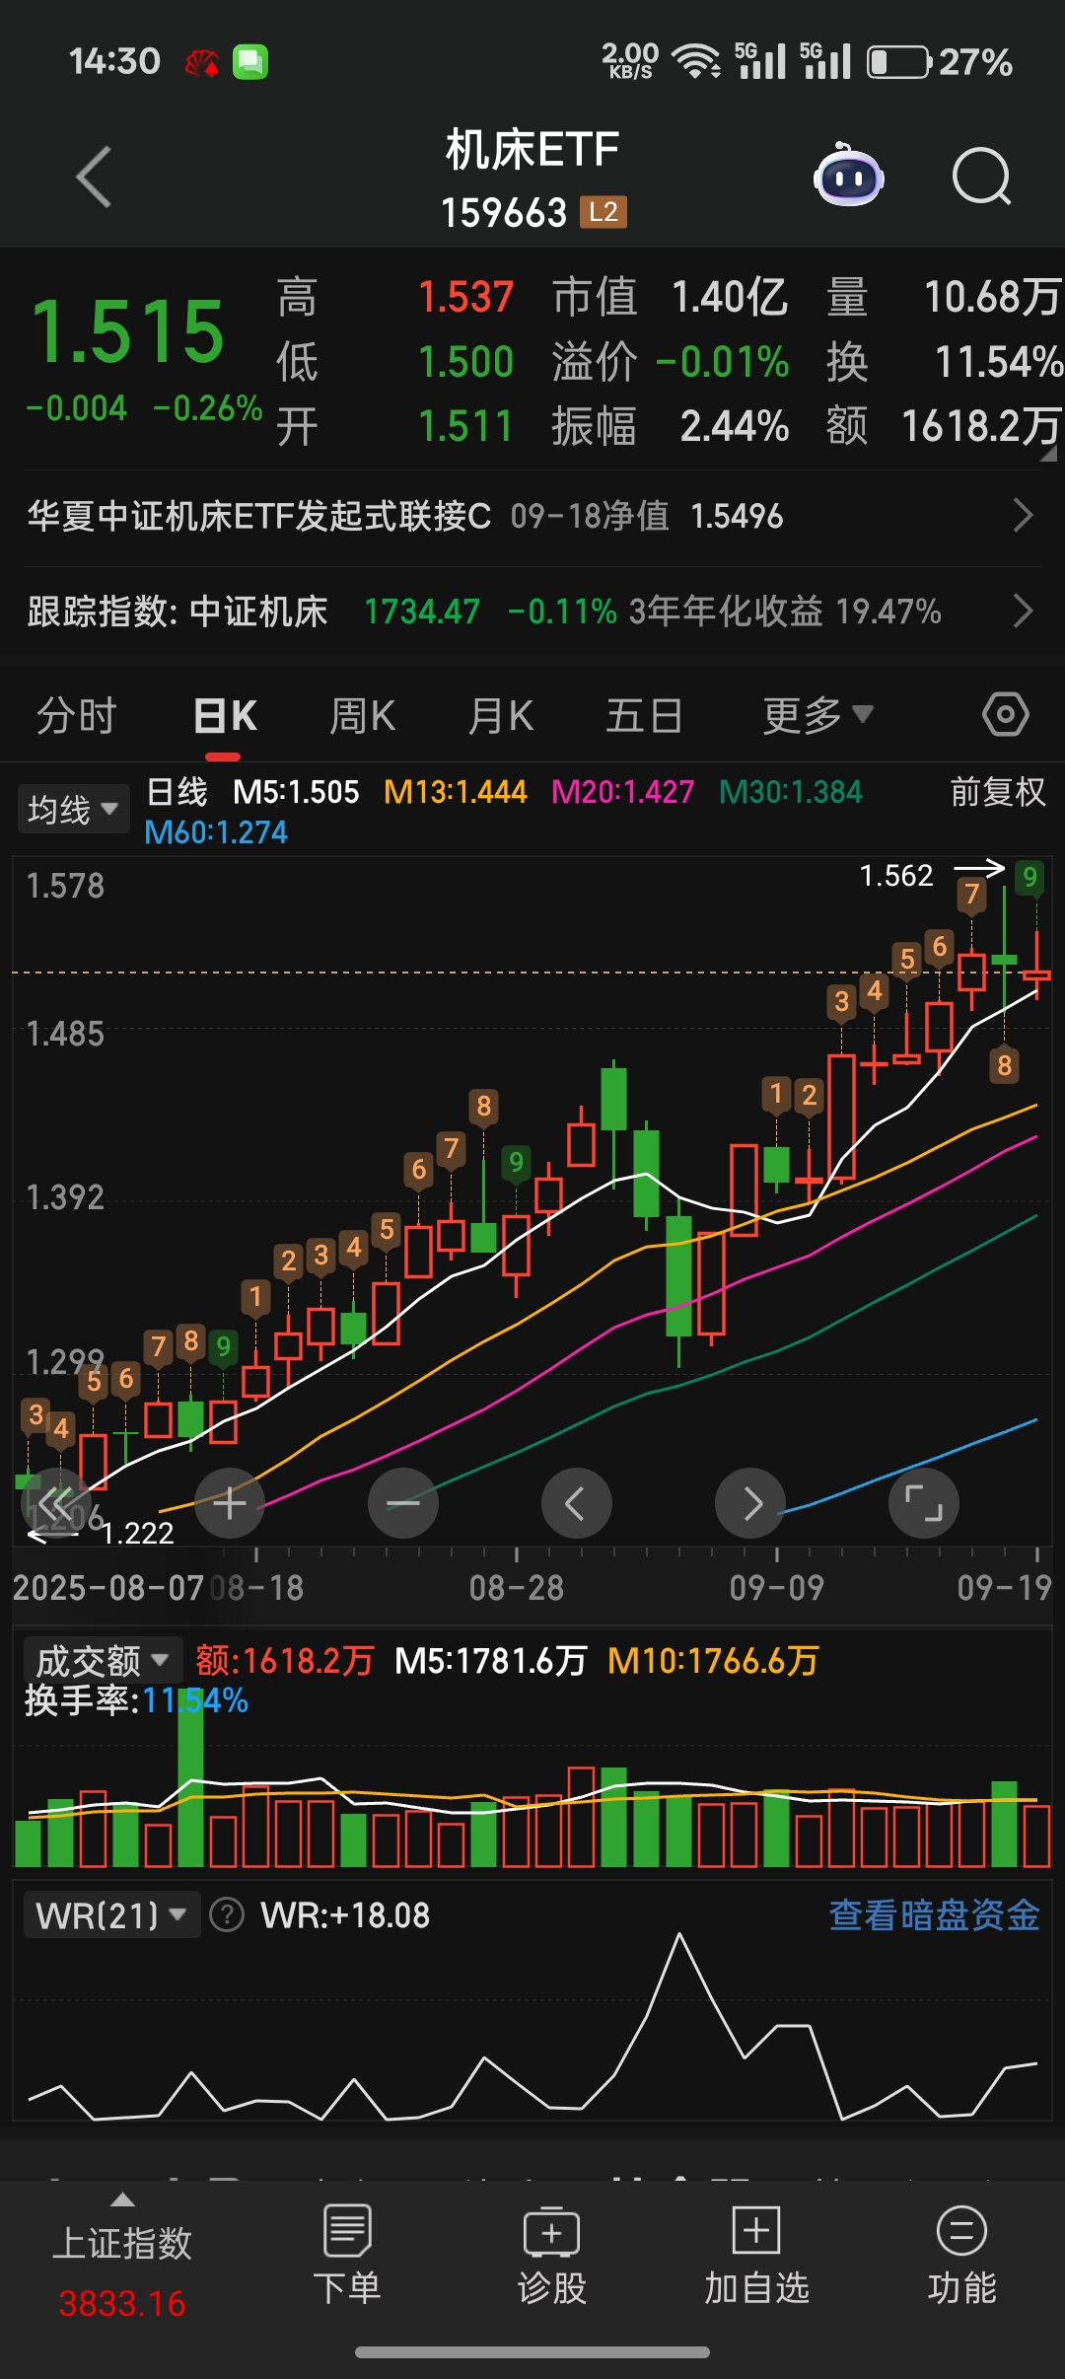Select the 日K tab
The width and height of the screenshot is (1065, 2379).
(225, 715)
